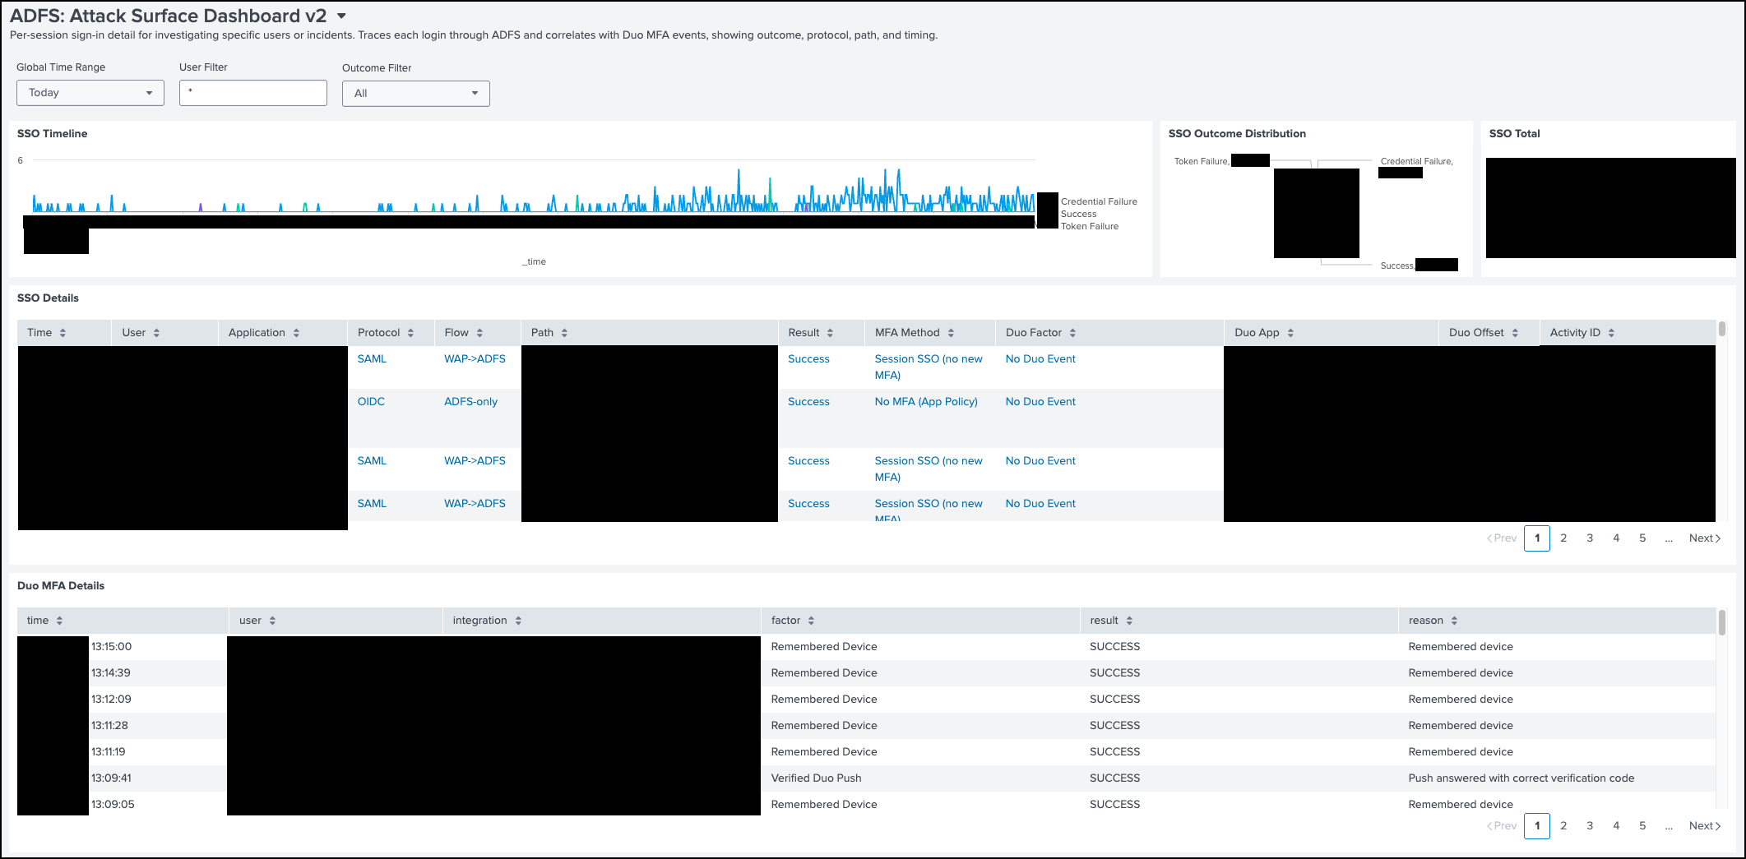The width and height of the screenshot is (1746, 859).
Task: Click 'Push answered with correct verification code' reason
Action: tap(1521, 778)
